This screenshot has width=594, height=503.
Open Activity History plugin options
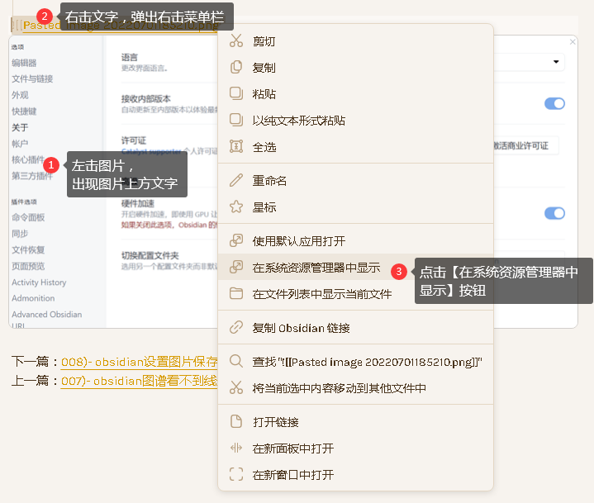(x=39, y=282)
